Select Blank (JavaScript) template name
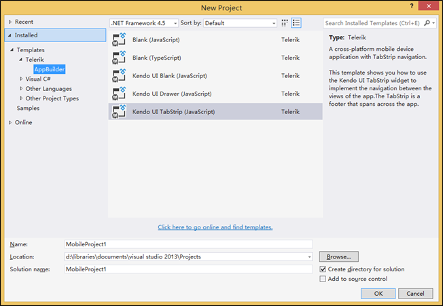The image size is (443, 306). (156, 40)
